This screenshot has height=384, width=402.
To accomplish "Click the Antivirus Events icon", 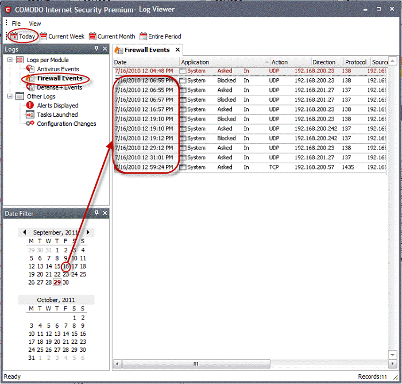I will [30, 69].
